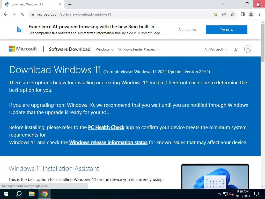Click the Try now button

tap(227, 30)
